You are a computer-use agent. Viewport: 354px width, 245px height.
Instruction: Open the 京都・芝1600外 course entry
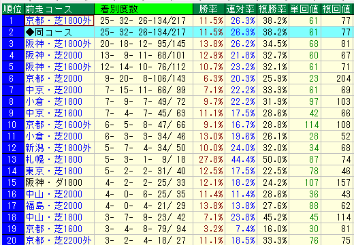(x=59, y=125)
